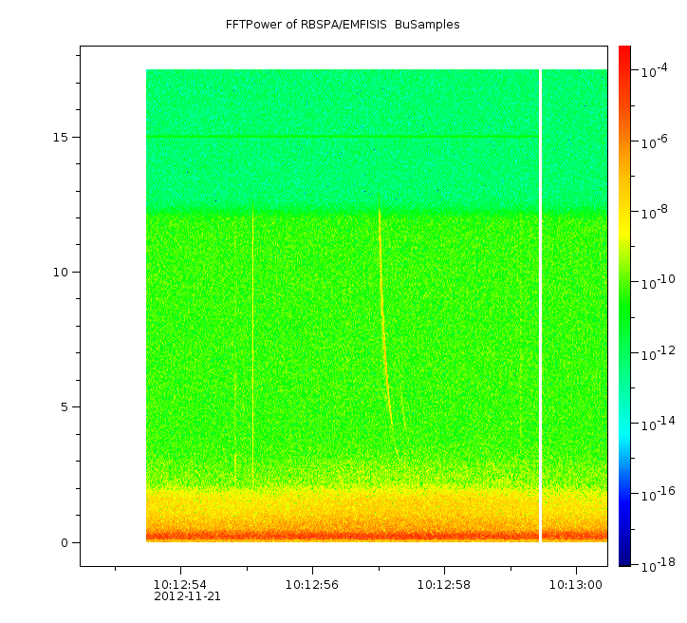Select the 10^-18 colorbar tick label
Screen dimensions: 687x623
(x=655, y=564)
